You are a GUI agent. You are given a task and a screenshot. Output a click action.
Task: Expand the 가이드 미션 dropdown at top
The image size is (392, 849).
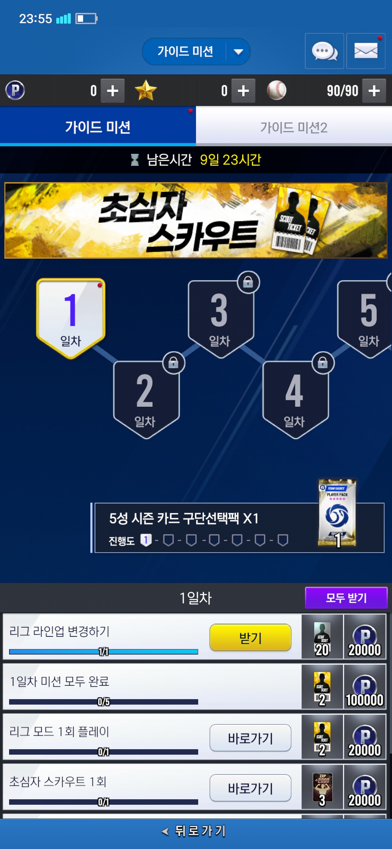(x=196, y=52)
